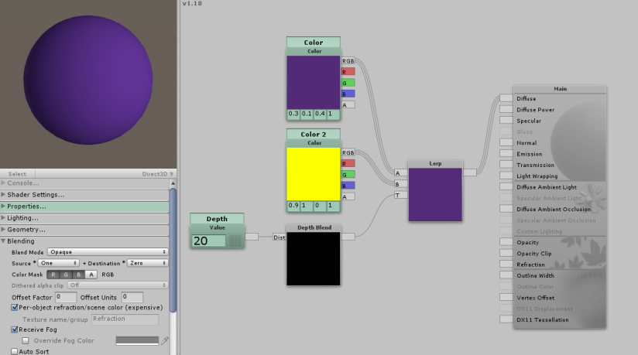Click the Select button under the preview

[x=17, y=174]
